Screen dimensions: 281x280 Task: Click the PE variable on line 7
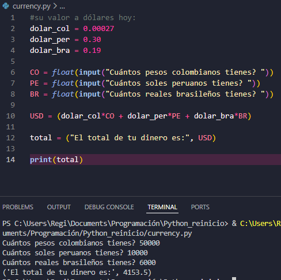pos(35,83)
